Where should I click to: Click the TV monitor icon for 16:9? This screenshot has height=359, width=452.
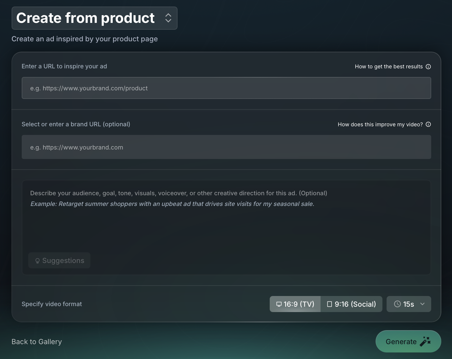[x=279, y=304]
